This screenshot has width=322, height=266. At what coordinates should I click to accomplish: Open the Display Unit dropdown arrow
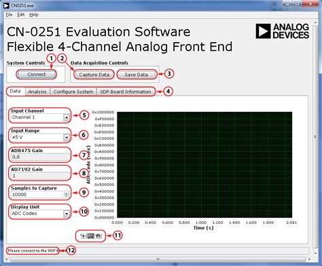[67, 214]
